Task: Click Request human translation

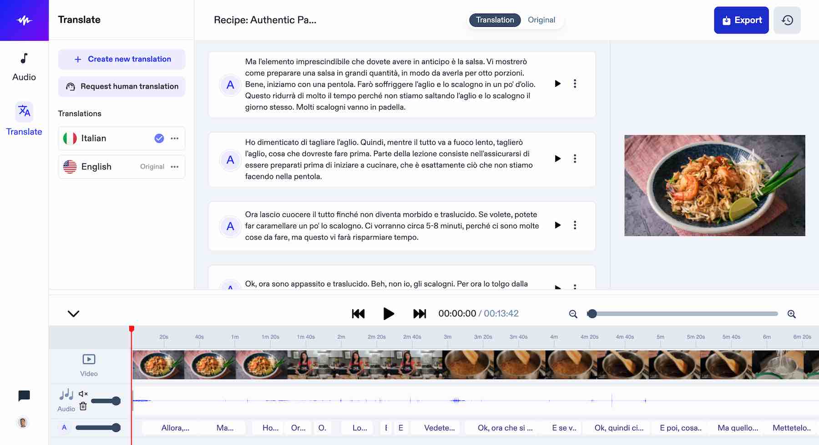Action: tap(121, 86)
